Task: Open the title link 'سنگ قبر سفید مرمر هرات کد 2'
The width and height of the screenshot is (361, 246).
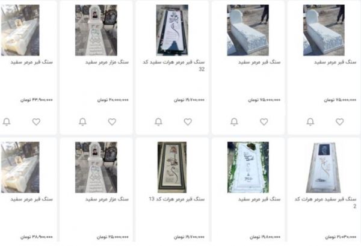Action: pyautogui.click(x=326, y=203)
